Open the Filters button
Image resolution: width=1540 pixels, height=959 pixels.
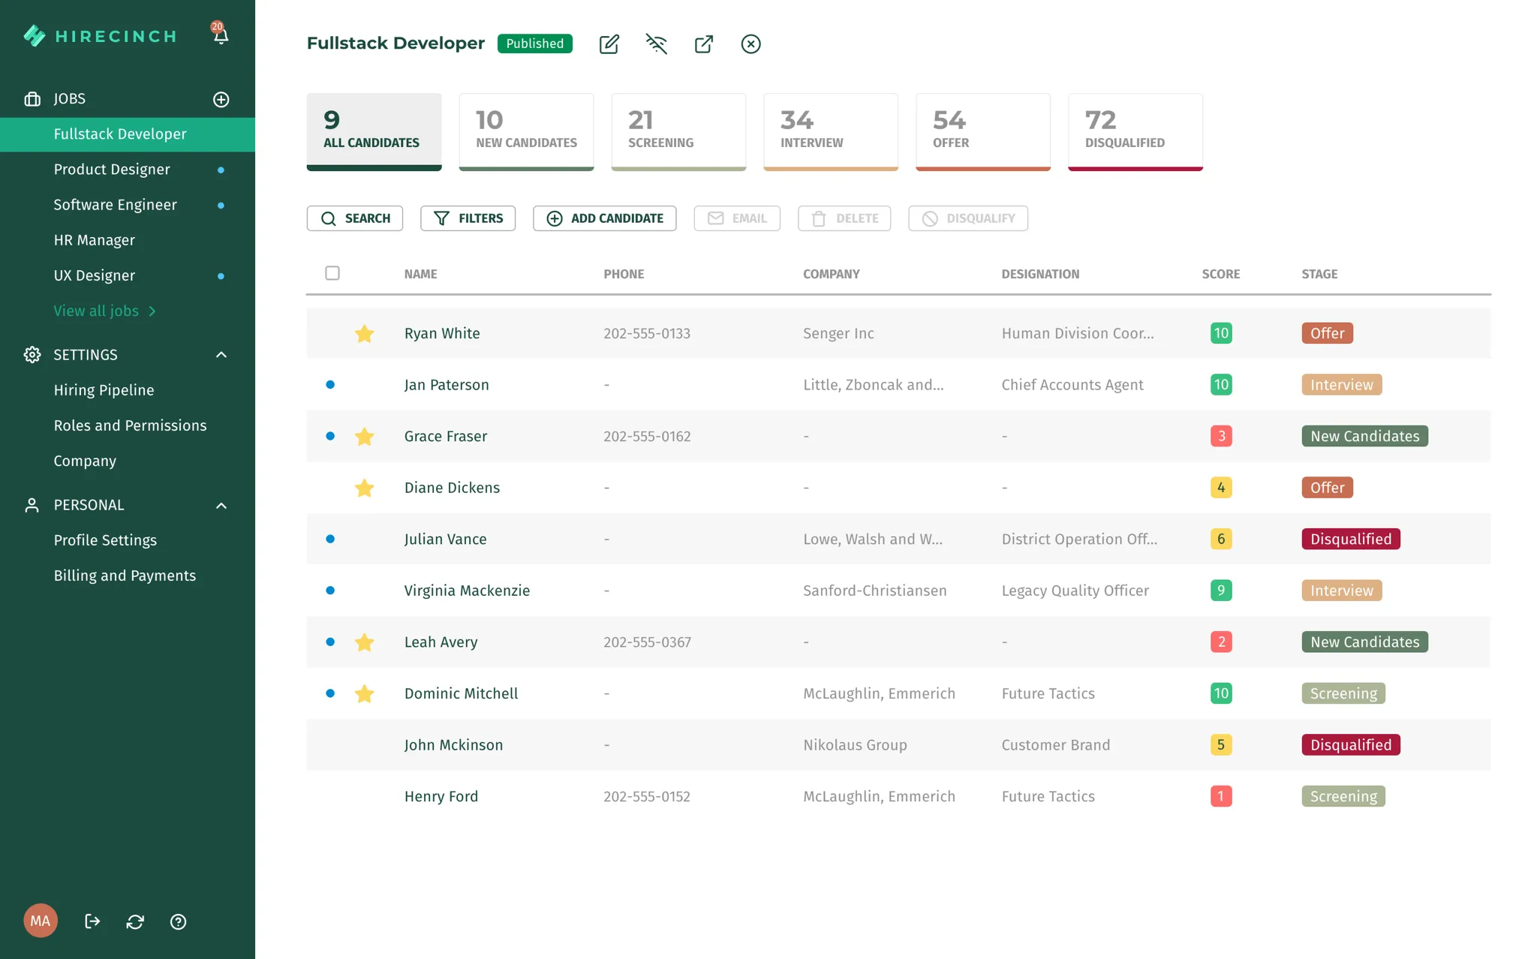tap(468, 218)
